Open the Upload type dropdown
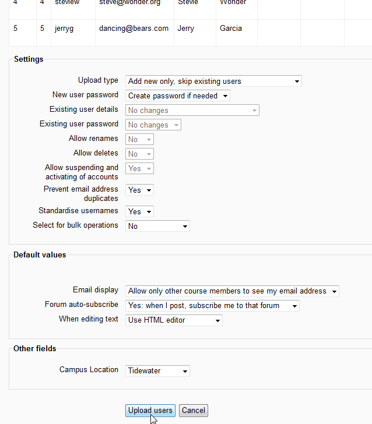Screen dimensions: 372x424 click(x=213, y=81)
